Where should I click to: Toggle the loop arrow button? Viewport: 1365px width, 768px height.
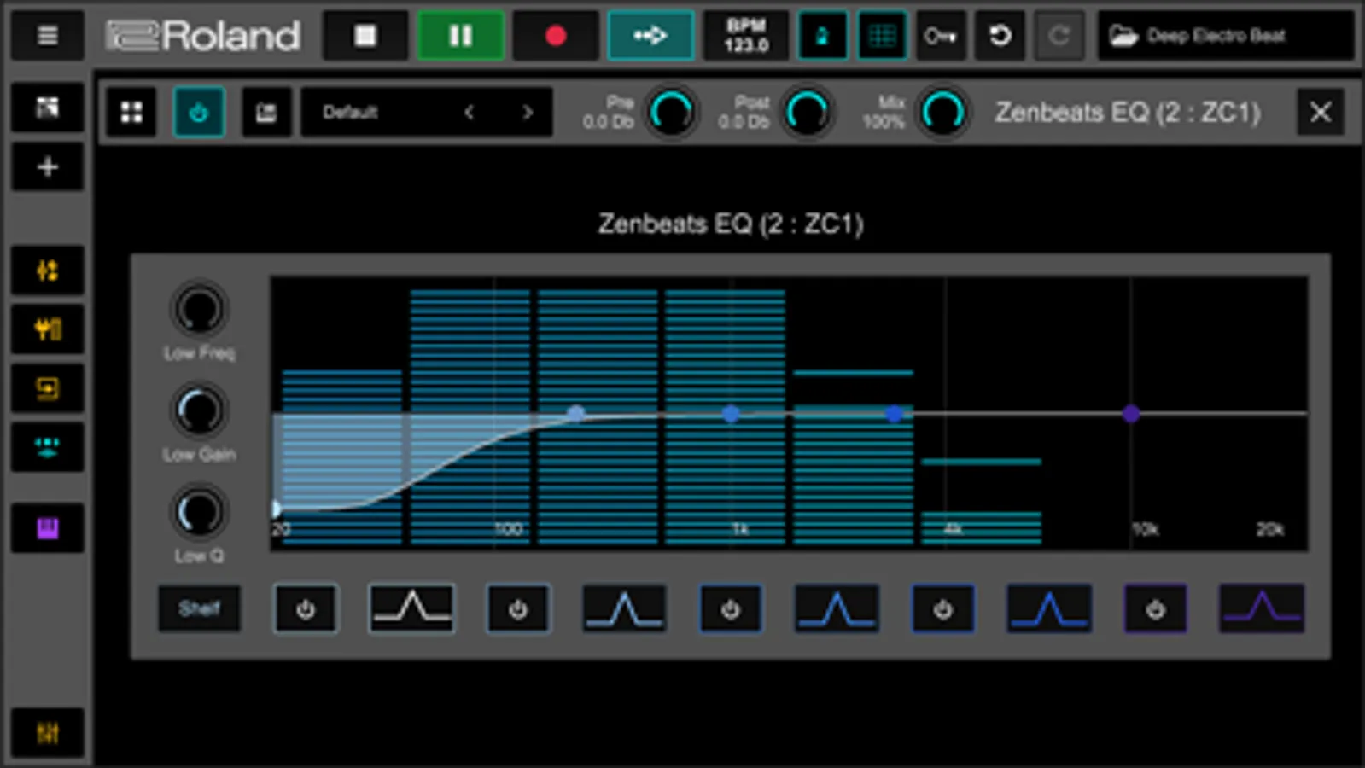pos(650,36)
